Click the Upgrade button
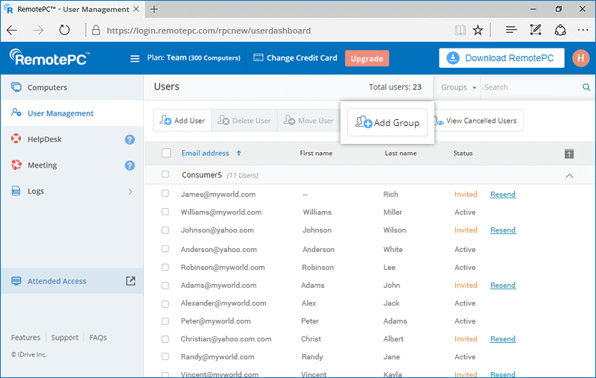Viewport: 596px width, 378px height. coord(367,58)
